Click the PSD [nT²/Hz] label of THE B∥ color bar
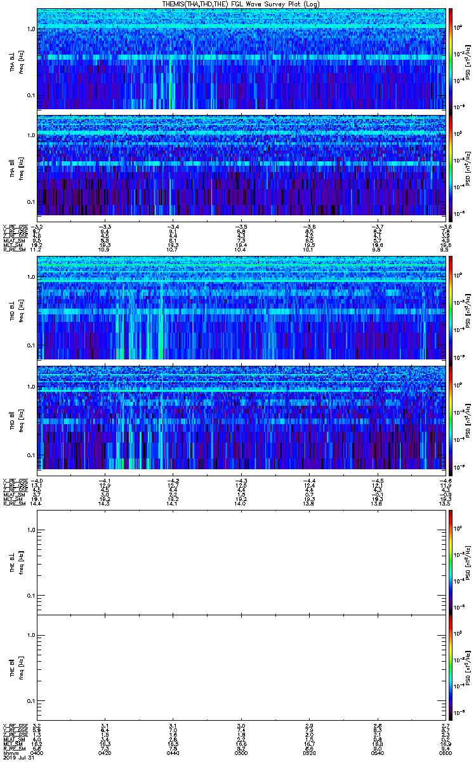Viewport: 476px width, 762px height. pos(468,667)
